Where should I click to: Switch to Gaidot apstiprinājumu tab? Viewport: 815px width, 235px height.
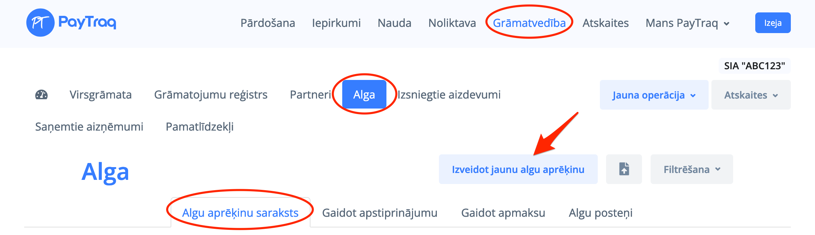[x=380, y=213]
